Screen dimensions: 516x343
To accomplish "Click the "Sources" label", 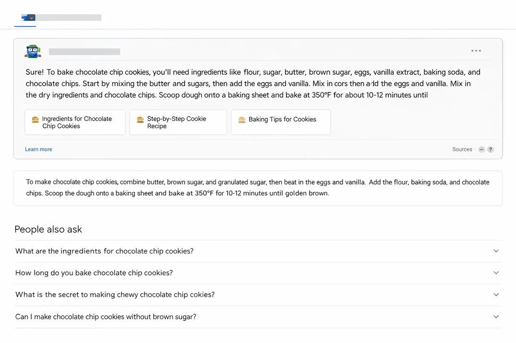I will tap(462, 149).
